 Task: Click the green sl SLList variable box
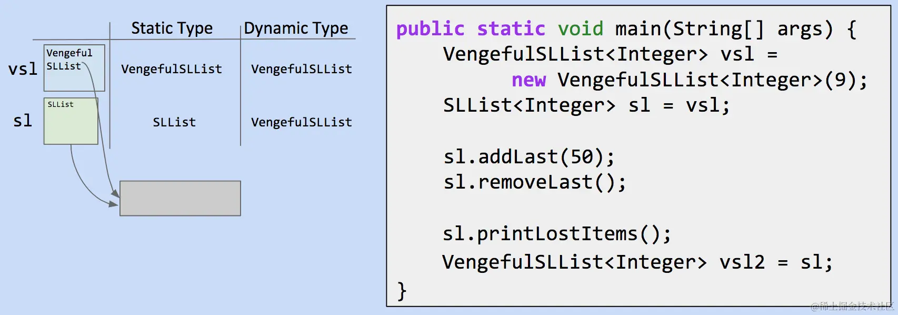[71, 121]
